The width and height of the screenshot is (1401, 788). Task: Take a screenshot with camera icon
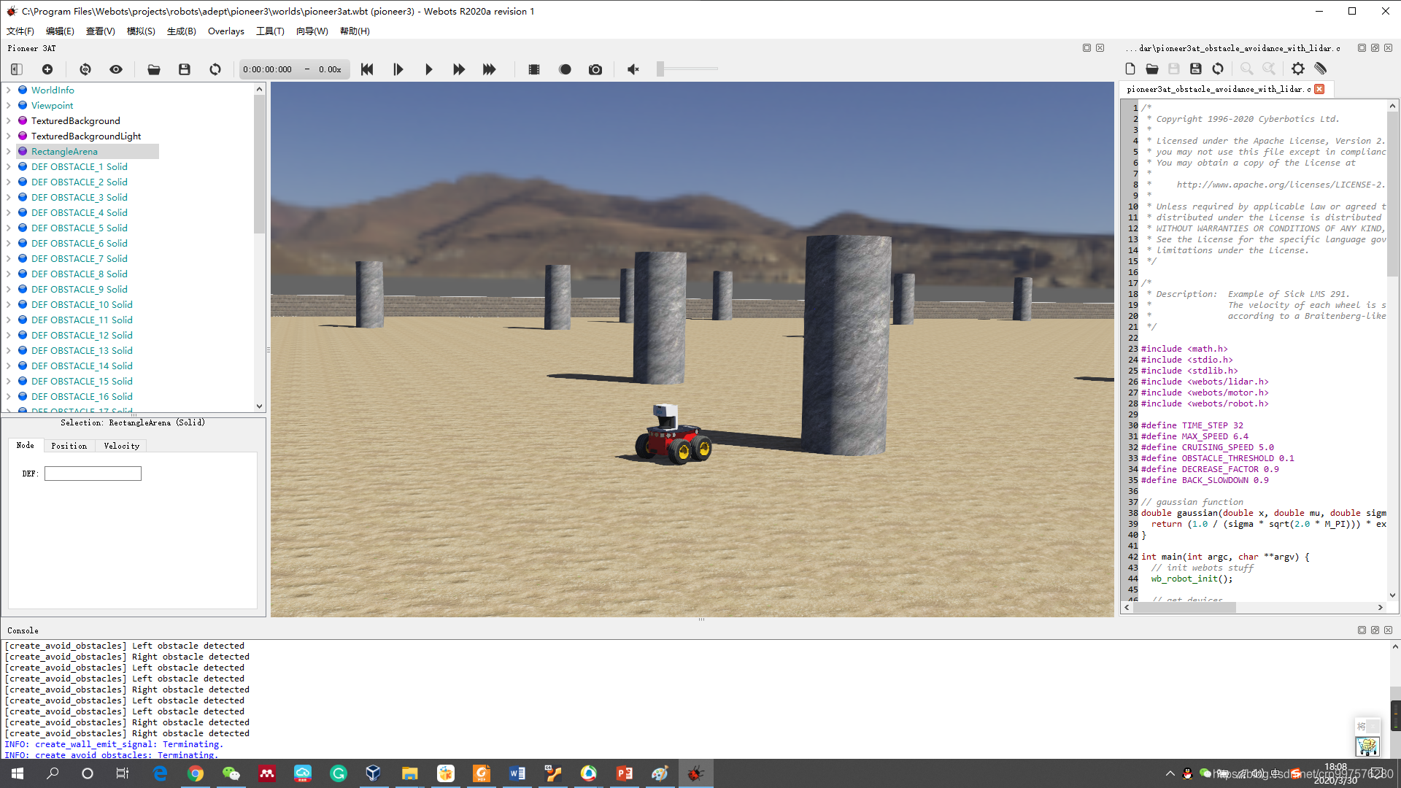coord(595,69)
